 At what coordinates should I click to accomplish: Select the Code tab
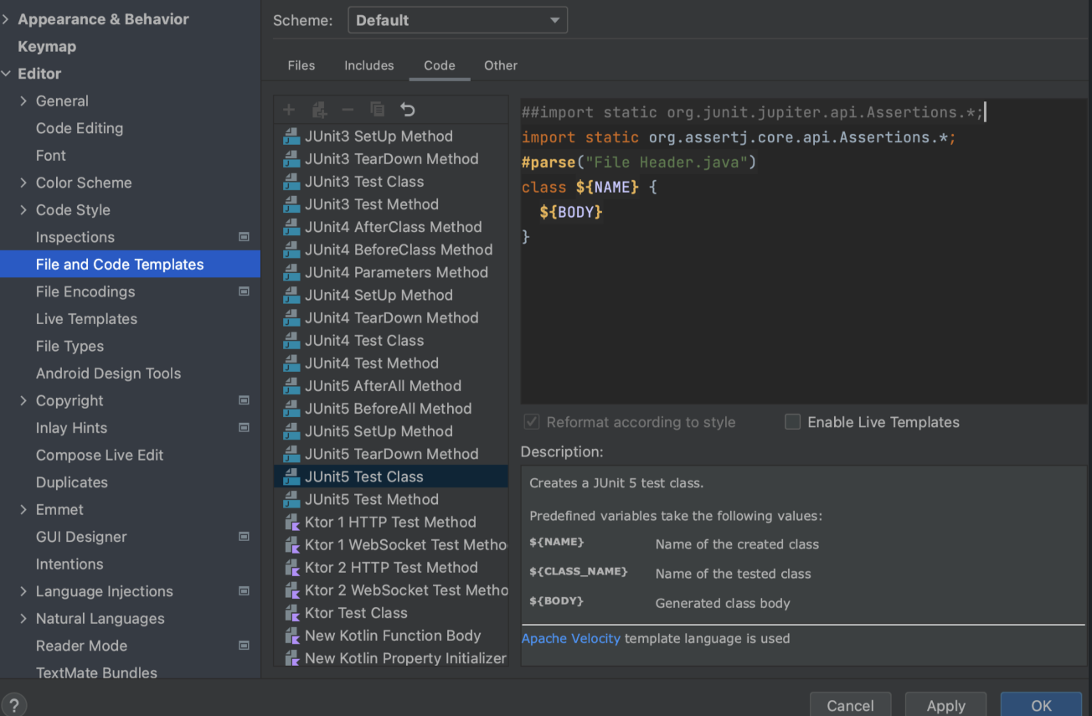tap(440, 65)
